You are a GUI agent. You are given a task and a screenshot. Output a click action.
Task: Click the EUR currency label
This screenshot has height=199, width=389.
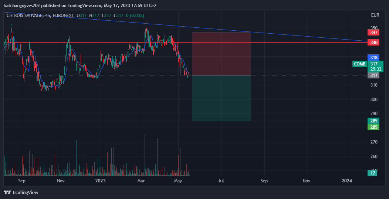tap(375, 15)
